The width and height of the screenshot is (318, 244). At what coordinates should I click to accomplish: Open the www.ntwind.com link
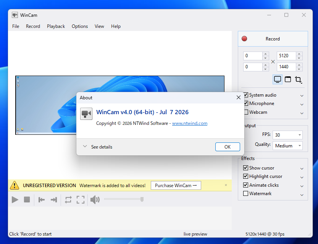[x=190, y=123]
